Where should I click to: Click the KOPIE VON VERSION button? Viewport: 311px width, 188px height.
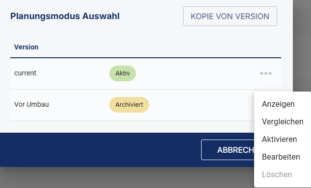230,16
